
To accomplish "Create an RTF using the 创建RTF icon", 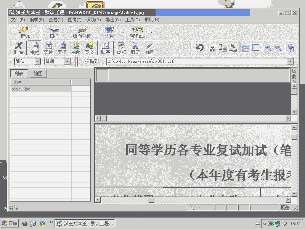I will (x=138, y=32).
